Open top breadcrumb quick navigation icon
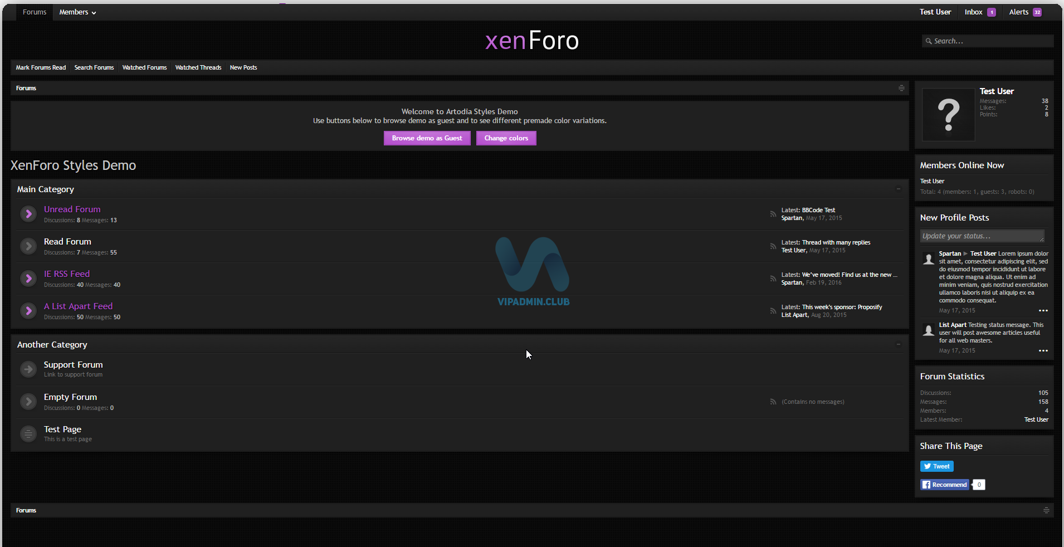1064x547 pixels. pyautogui.click(x=901, y=88)
